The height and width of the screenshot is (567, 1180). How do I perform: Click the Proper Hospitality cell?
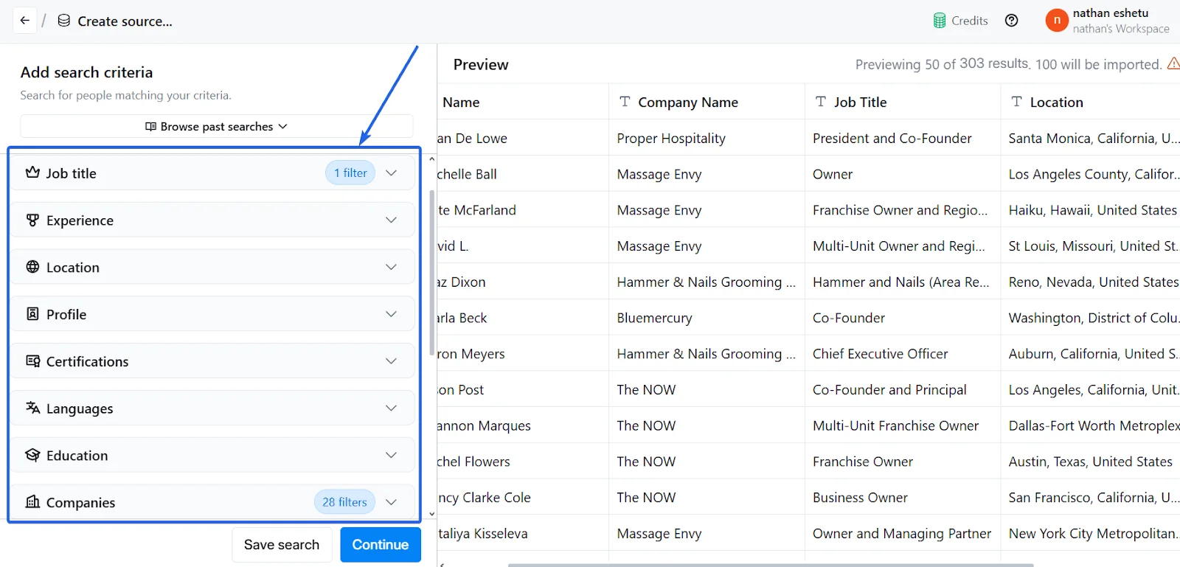[707, 139]
